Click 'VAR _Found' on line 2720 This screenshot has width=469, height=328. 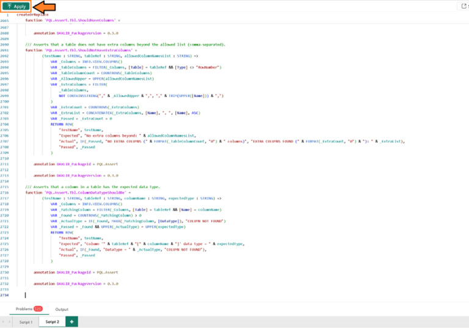[x=61, y=216]
